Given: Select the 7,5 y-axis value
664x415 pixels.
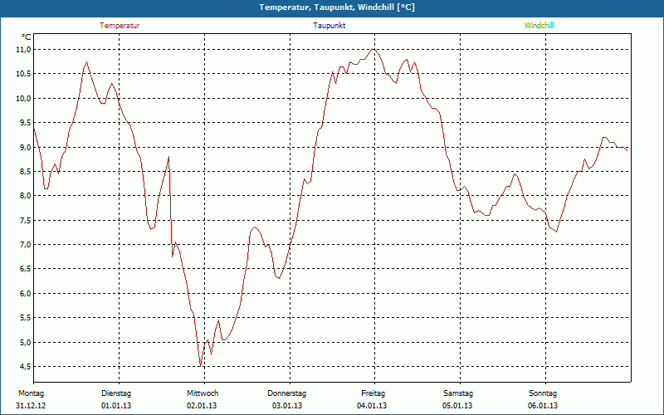Looking at the screenshot, I should point(26,220).
